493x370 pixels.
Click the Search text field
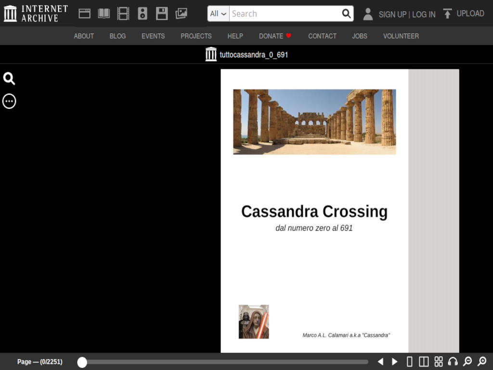pos(285,13)
